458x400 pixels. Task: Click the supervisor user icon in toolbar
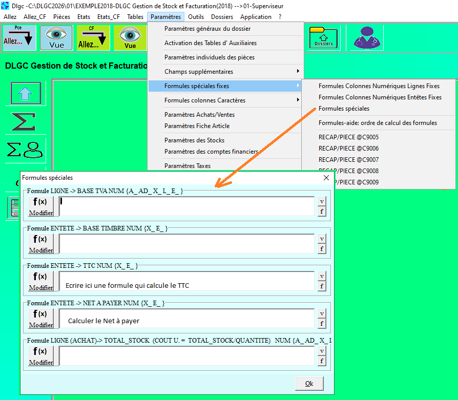click(365, 38)
